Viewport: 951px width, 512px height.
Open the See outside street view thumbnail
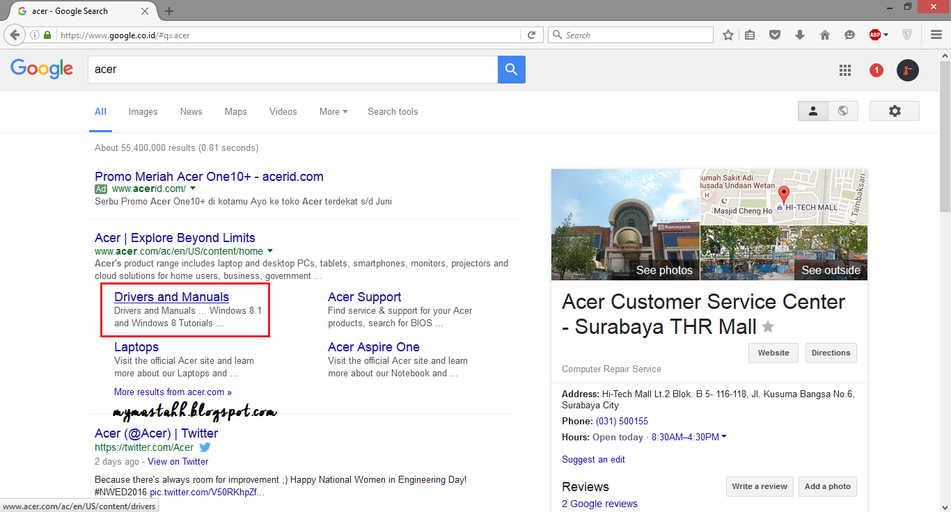pos(784,253)
